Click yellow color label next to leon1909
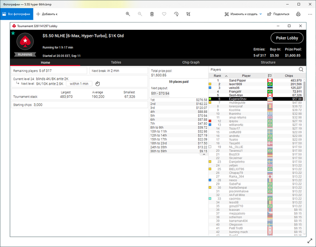This screenshot has width=316, height=247. coord(210,84)
